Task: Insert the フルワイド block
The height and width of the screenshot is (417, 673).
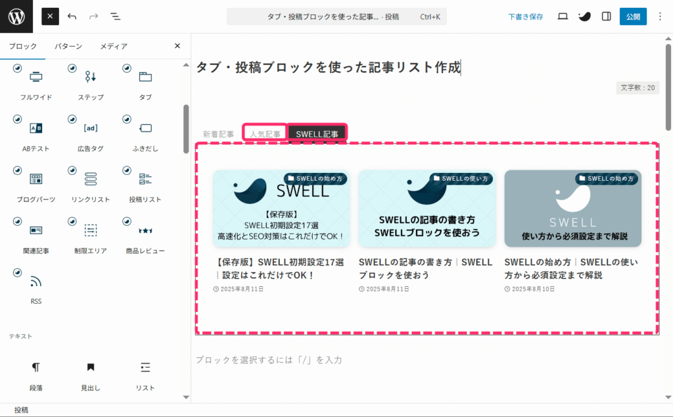Action: click(36, 84)
